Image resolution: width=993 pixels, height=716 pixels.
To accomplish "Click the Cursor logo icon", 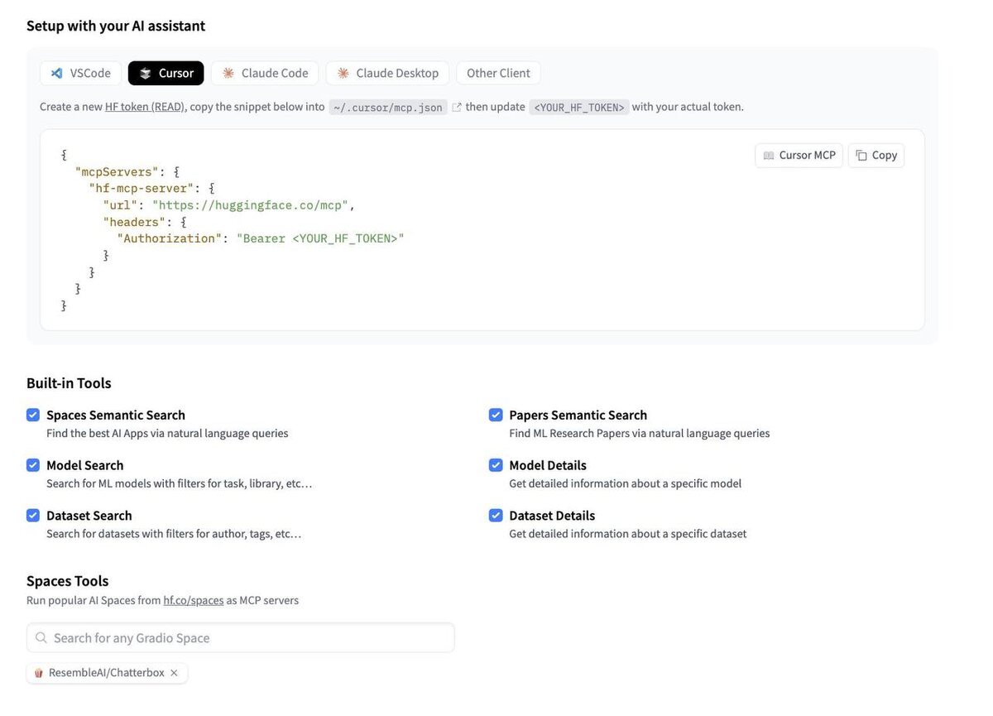I will [146, 73].
